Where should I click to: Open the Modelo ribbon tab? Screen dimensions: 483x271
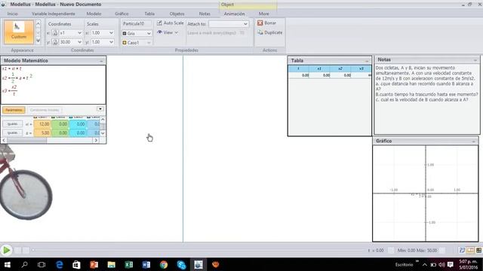pos(94,14)
